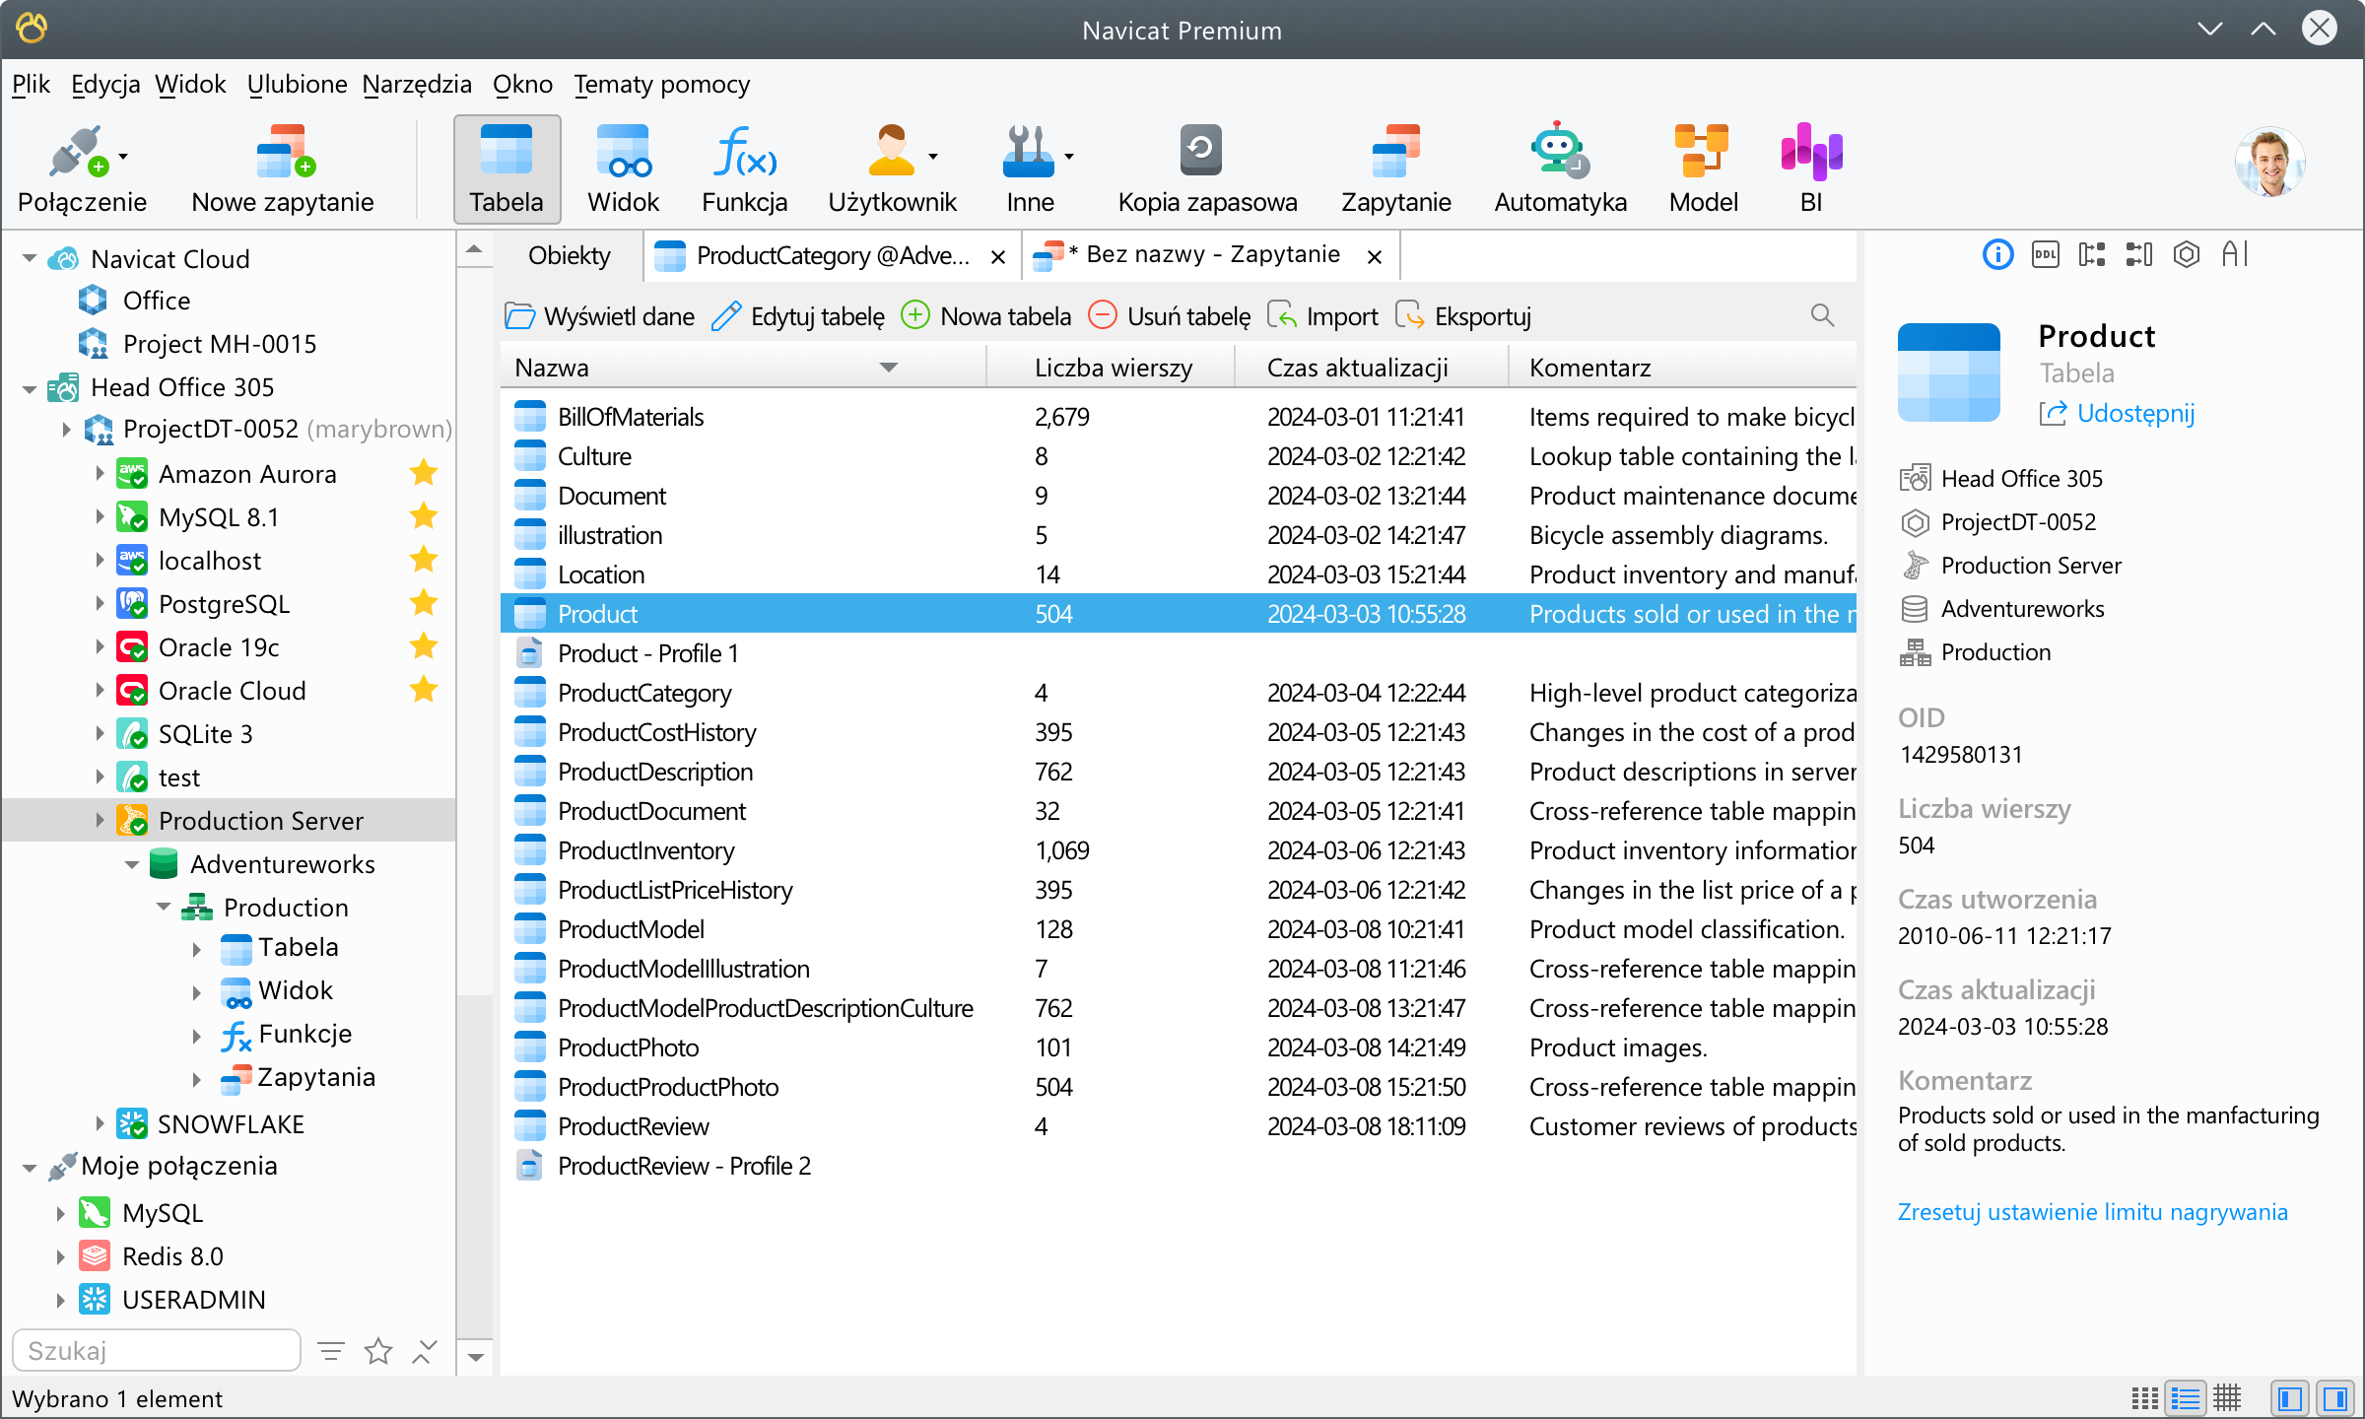
Task: Open the Nazwa column sort arrow
Action: 888,368
